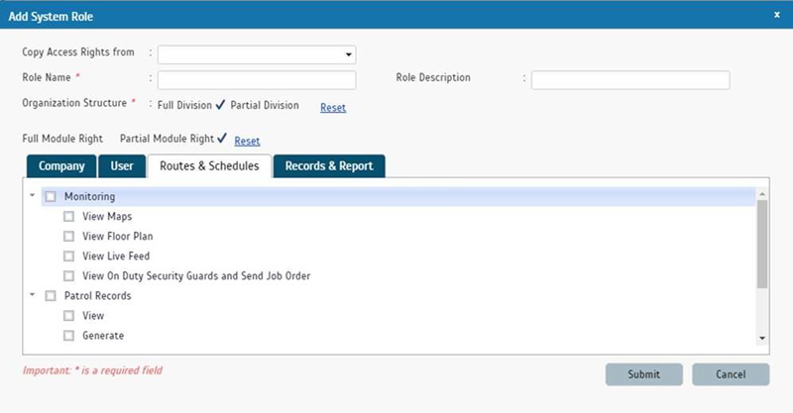Close the Add System Role dialog
This screenshot has height=413, width=793.
click(777, 15)
